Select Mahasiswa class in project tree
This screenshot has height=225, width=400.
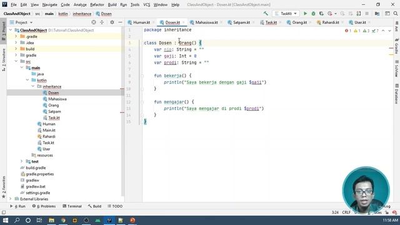(x=57, y=99)
